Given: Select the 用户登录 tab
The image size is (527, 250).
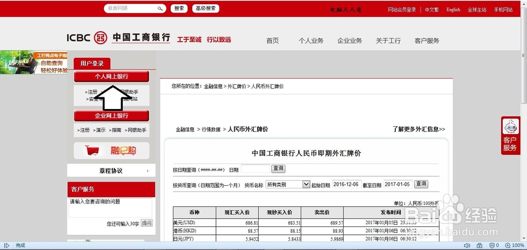Looking at the screenshot, I should pyautogui.click(x=92, y=64).
